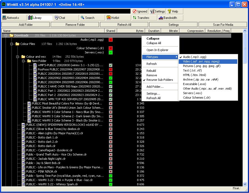This screenshot has width=249, height=193.
Task: Toggle shared status for Servers (.wsx)
Action: (111, 52)
